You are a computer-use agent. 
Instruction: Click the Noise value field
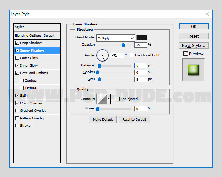[x=141, y=109]
